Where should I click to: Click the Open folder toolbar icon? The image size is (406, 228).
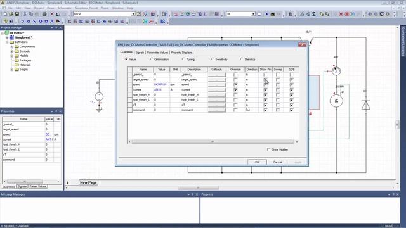point(11,14)
